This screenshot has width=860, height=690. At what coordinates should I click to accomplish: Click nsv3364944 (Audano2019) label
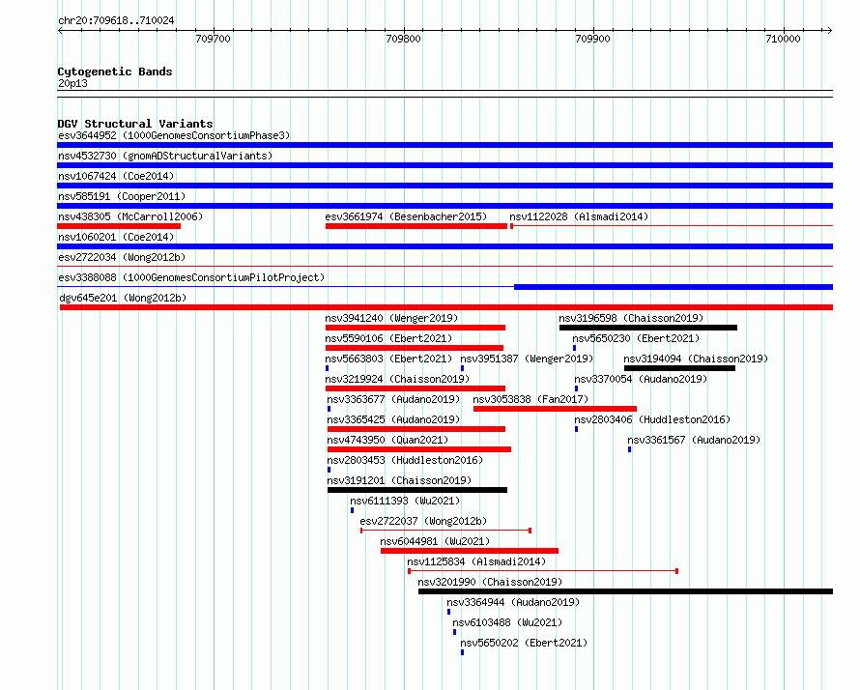513,602
